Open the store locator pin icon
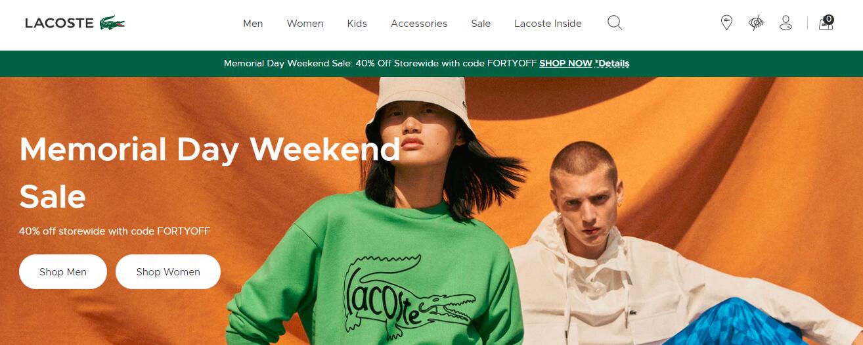This screenshot has width=863, height=345. pyautogui.click(x=726, y=23)
